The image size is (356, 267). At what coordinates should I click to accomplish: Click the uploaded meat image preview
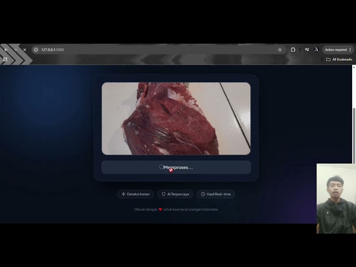click(x=176, y=118)
